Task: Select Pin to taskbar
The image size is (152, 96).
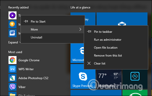Action: click(x=116, y=32)
